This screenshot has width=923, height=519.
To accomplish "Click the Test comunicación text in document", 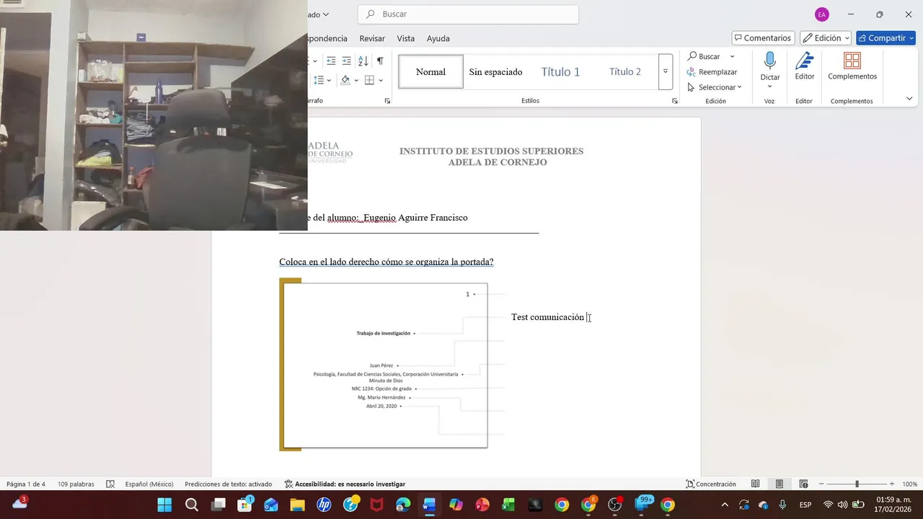I will [547, 317].
